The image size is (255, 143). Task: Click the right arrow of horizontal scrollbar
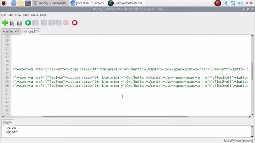point(250,116)
